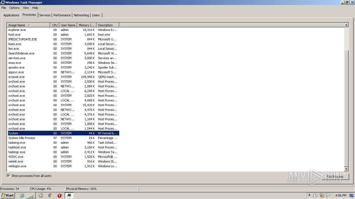The image size is (355, 199).
Task: Click the clock showing 4:56 PM
Action: coord(341,195)
